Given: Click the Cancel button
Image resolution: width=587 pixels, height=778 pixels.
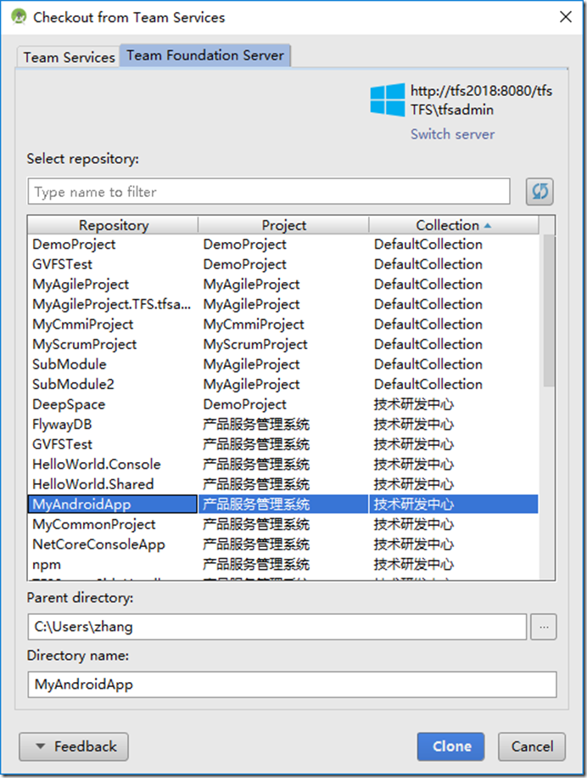Looking at the screenshot, I should [532, 747].
